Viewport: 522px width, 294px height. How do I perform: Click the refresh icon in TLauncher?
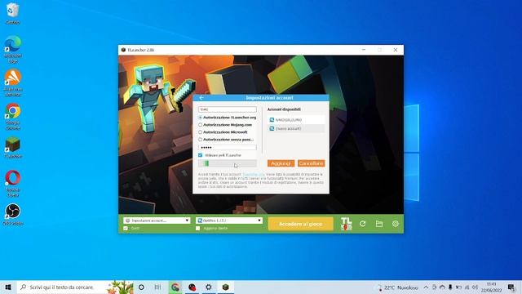pyautogui.click(x=362, y=224)
